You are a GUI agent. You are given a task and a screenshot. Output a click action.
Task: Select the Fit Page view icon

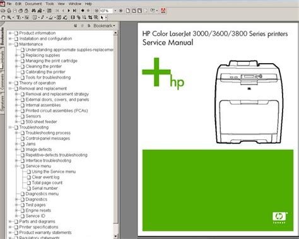pos(134,11)
